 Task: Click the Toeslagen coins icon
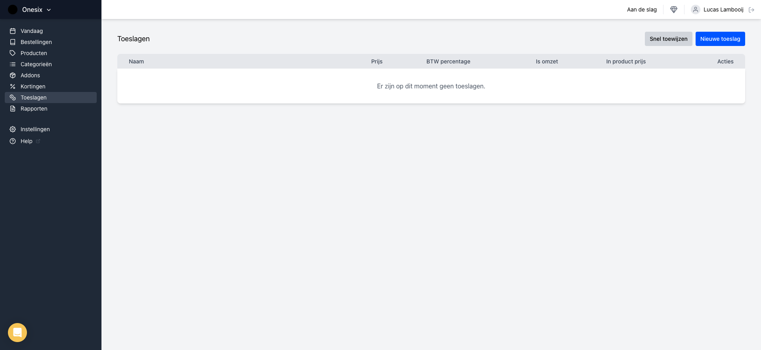pyautogui.click(x=13, y=98)
